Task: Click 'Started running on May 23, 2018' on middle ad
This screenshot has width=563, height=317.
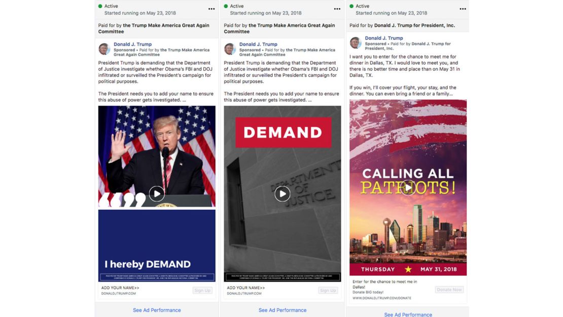Action: coord(266,13)
